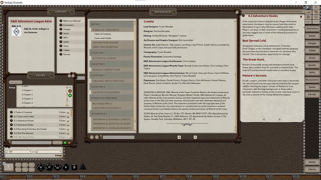321x180 pixels.
Task: Click the Templates button in Story window
Action: pos(16,82)
